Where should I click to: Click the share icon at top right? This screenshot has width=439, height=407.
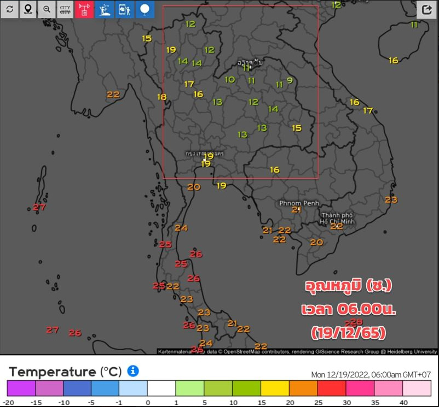[x=427, y=9]
